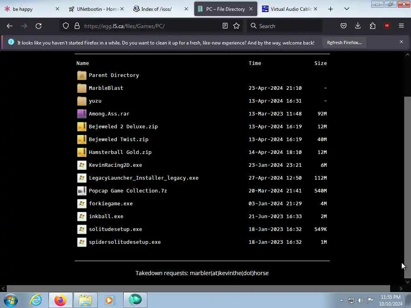
Task: Switch to the UNetbootin tab
Action: click(96, 9)
